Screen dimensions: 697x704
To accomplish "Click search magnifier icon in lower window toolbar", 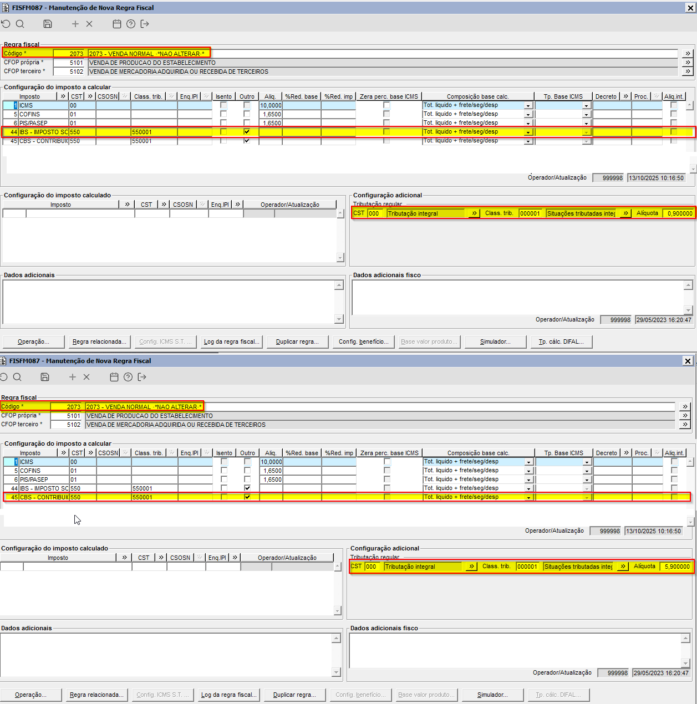I will coord(17,377).
